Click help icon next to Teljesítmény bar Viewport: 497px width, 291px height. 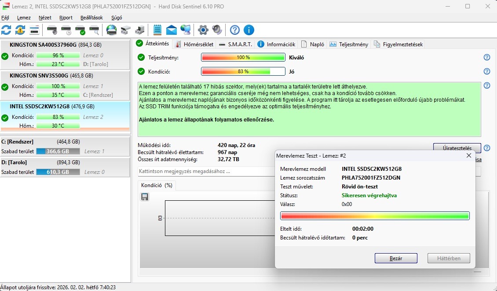(487, 57)
